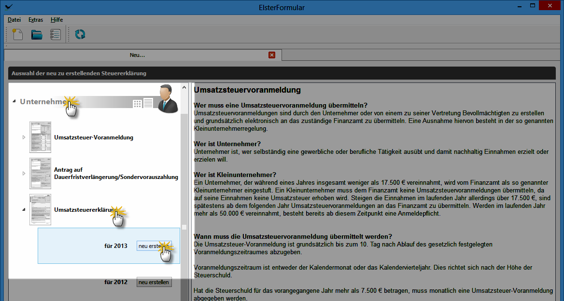Maximize the ElsterFormular window
This screenshot has height=301, width=564.
pyautogui.click(x=533, y=5)
